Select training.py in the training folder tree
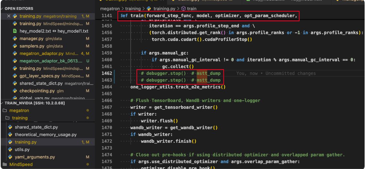The width and height of the screenshot is (366, 169). point(25,142)
